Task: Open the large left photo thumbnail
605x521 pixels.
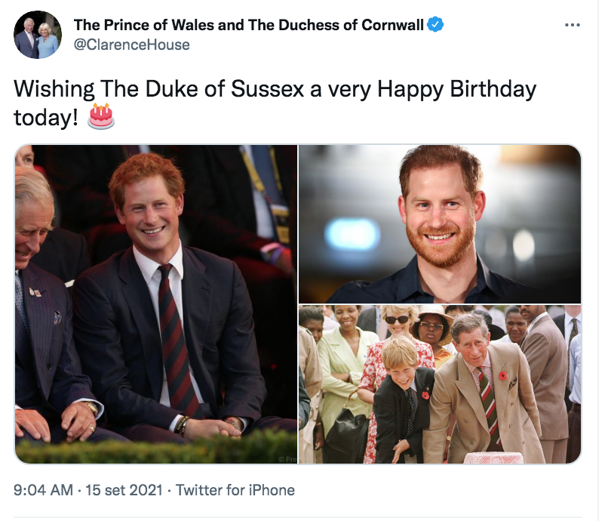Action: (155, 302)
